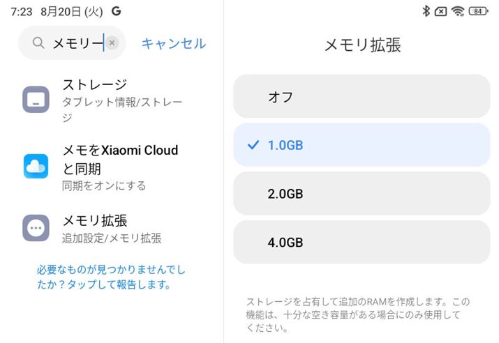Select the 2.0GB memory option
The height and width of the screenshot is (343, 499).
click(362, 193)
